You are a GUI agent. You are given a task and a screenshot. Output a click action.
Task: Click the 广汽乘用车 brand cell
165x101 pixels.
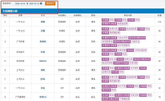[20, 97]
